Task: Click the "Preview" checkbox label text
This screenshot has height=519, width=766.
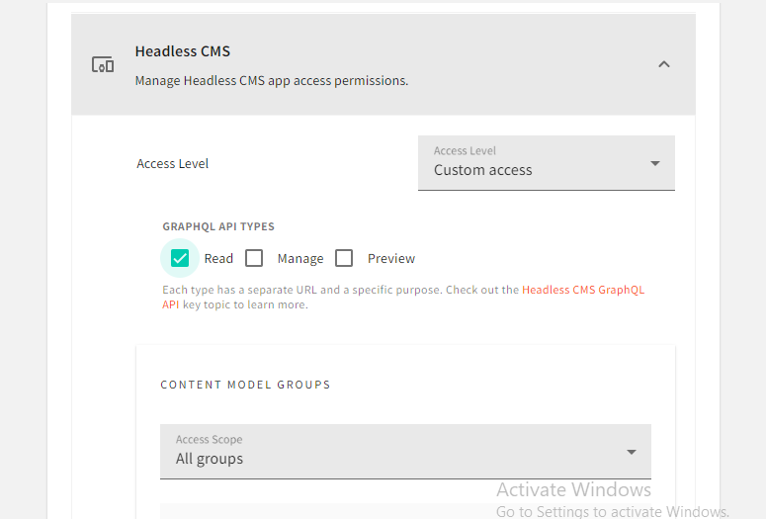Action: click(391, 258)
